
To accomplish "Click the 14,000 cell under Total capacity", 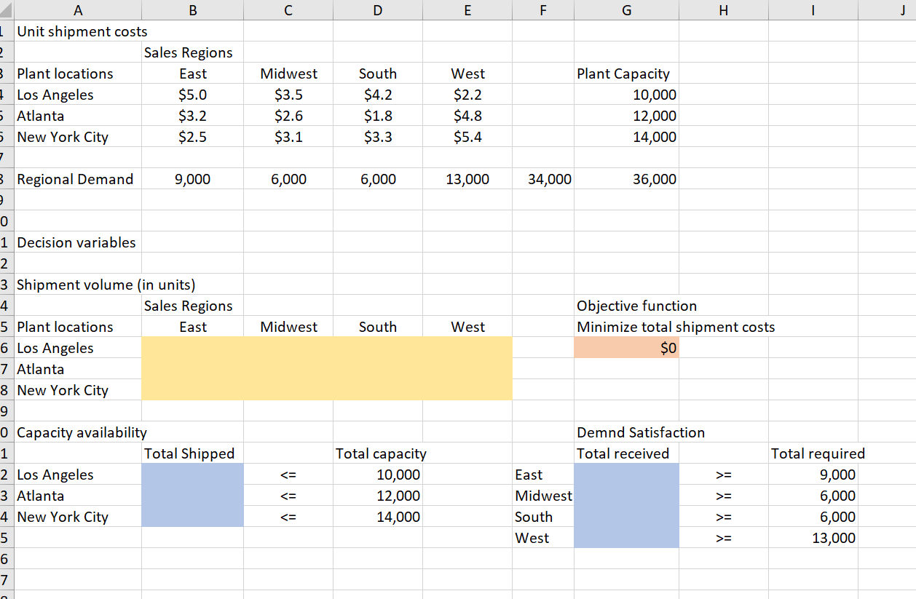I will coord(377,517).
